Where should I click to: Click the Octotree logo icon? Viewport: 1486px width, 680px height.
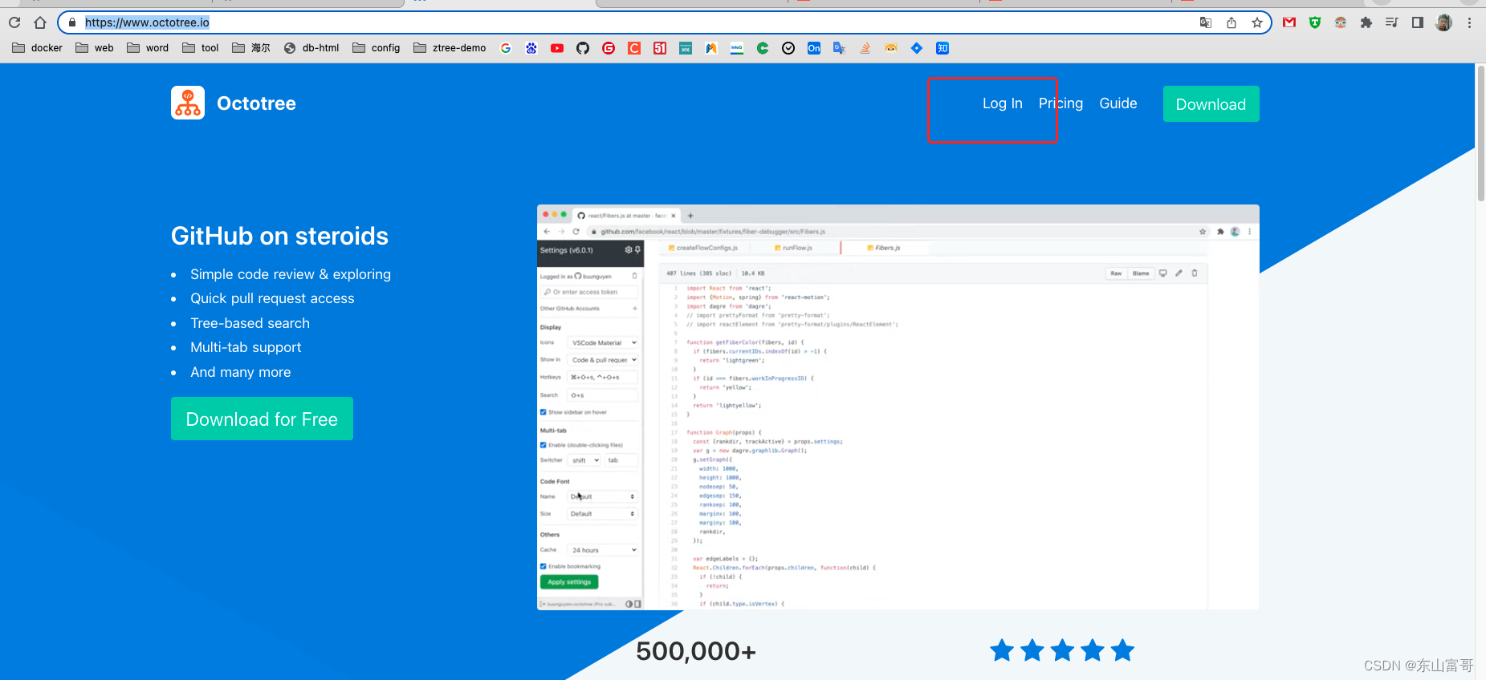point(188,103)
